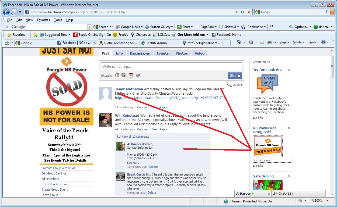The width and height of the screenshot is (337, 207).
Task: Open Button Gallery on Google toolbar
Action: tap(159, 27)
